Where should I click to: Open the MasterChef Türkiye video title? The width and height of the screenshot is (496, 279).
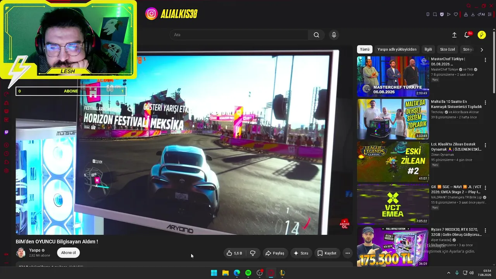448,62
